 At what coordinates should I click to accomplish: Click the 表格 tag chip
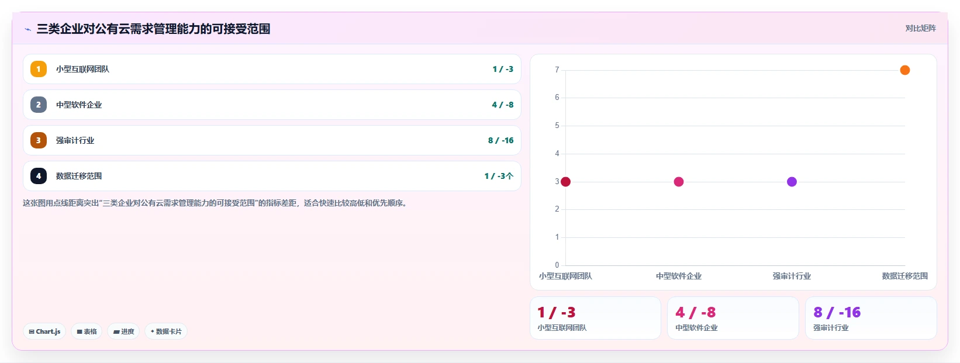click(x=87, y=331)
